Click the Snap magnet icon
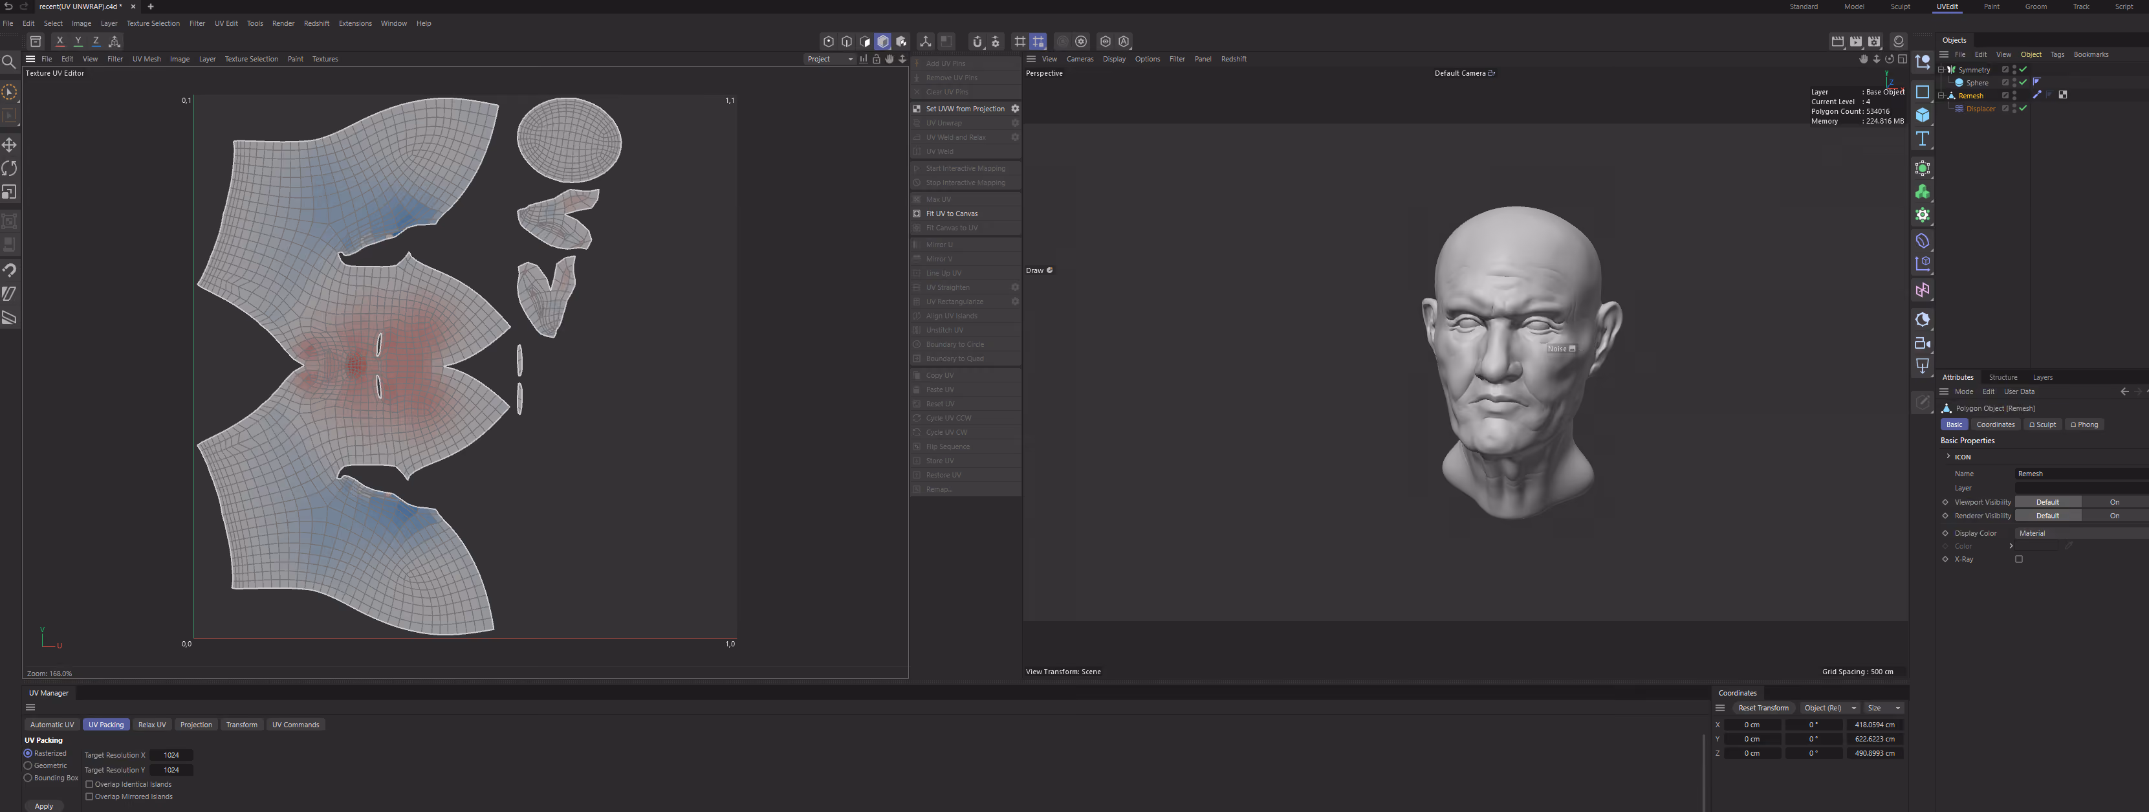Viewport: 2149px width, 812px height. [977, 41]
